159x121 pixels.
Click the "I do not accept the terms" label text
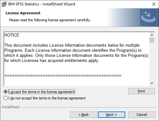coord(47,98)
